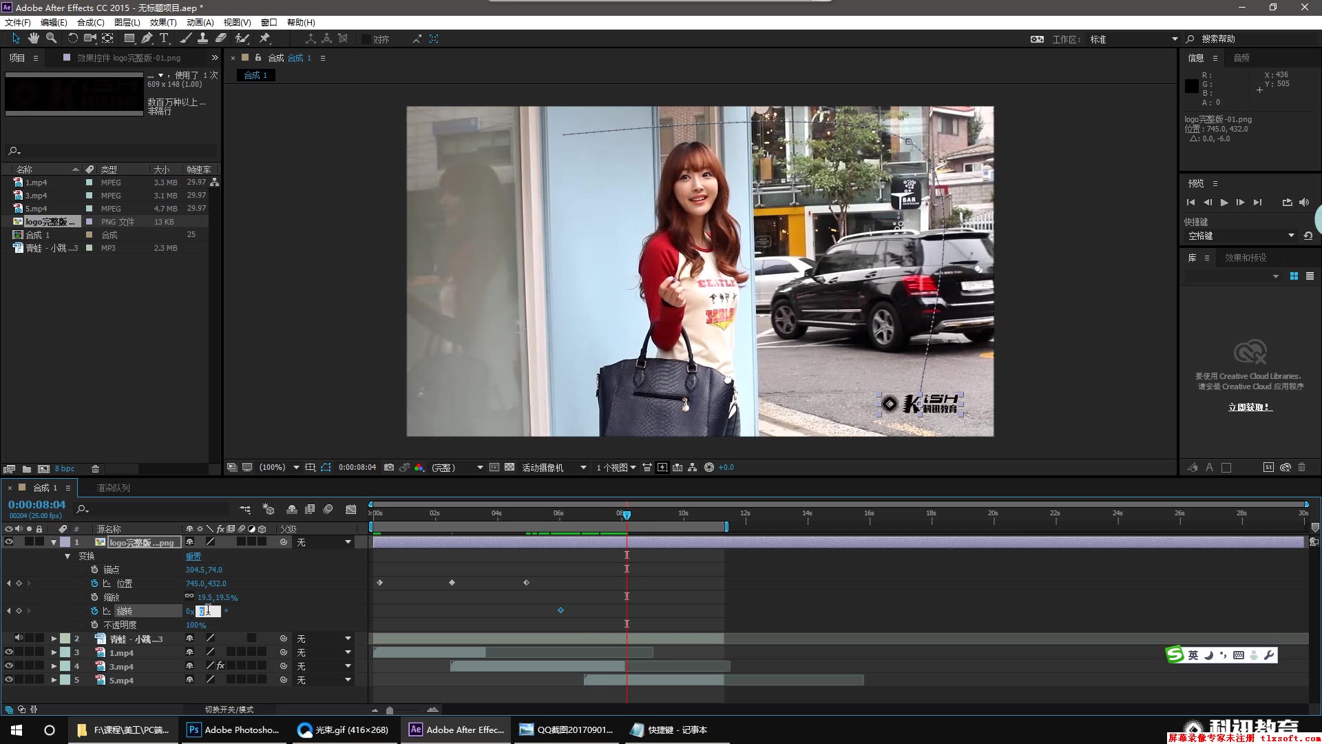Hide the logo png layer eye

click(9, 542)
